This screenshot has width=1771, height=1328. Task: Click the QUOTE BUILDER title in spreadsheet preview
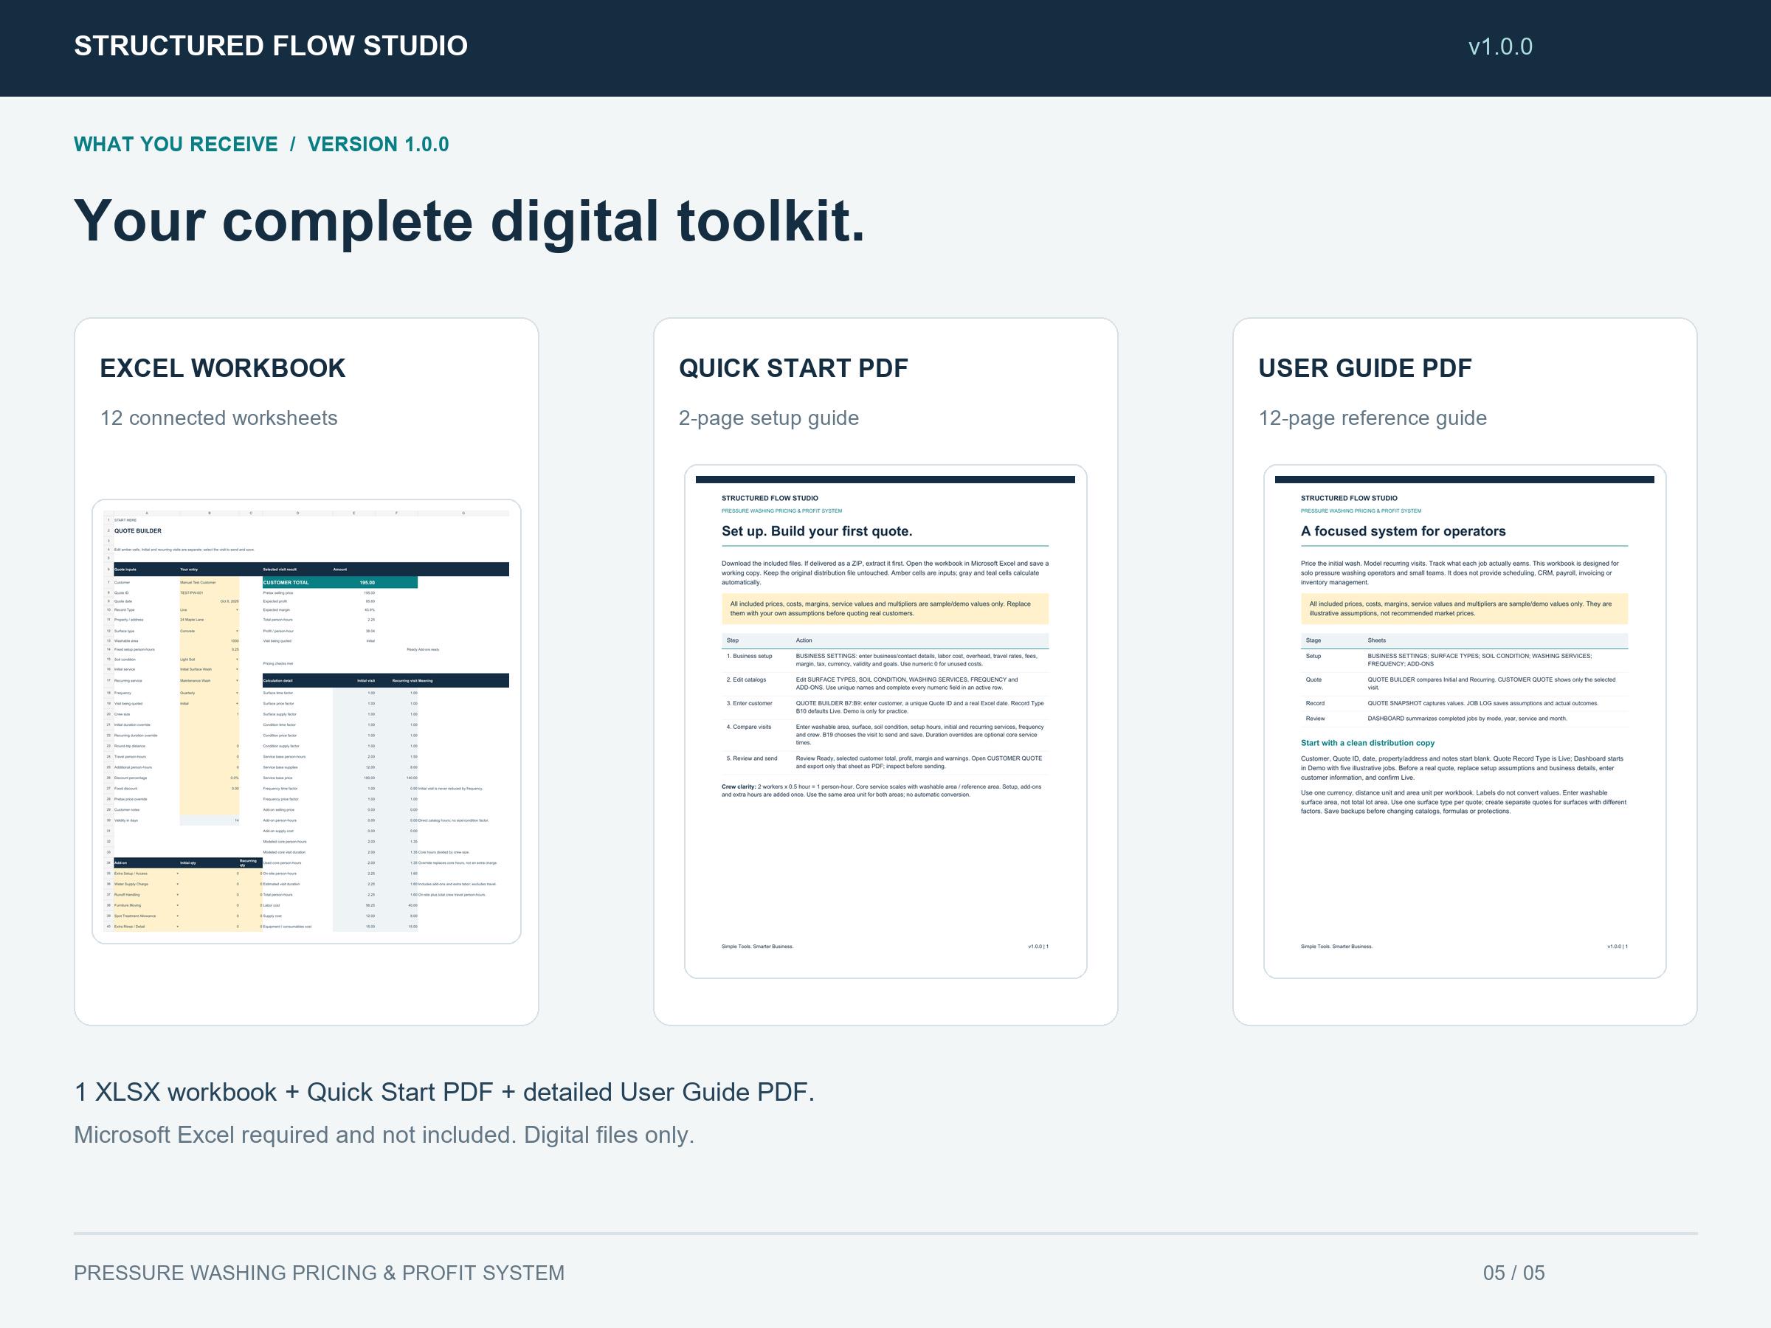pos(138,530)
